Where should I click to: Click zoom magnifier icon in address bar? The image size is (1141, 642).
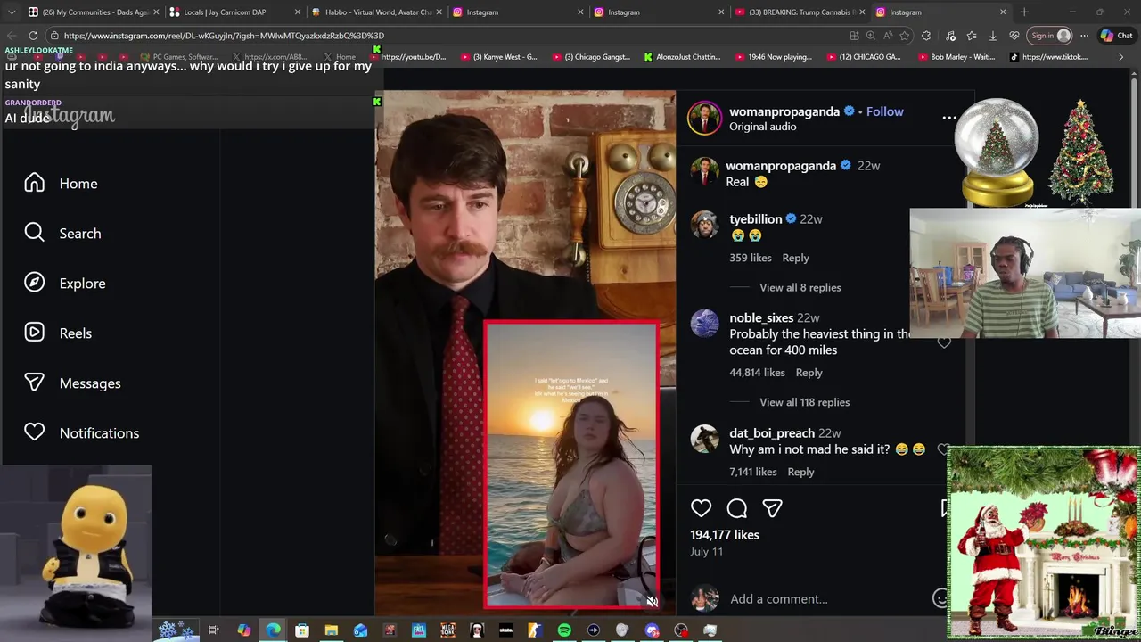click(x=871, y=36)
